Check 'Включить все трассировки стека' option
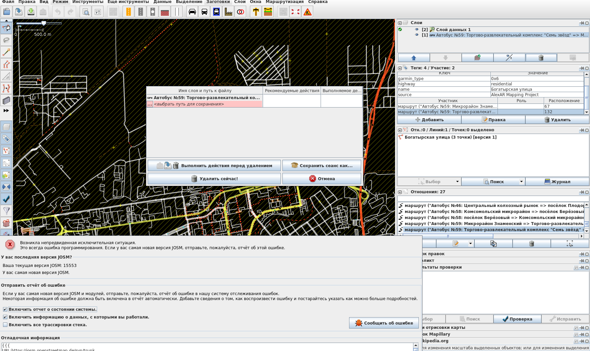590x351 pixels. coord(5,325)
